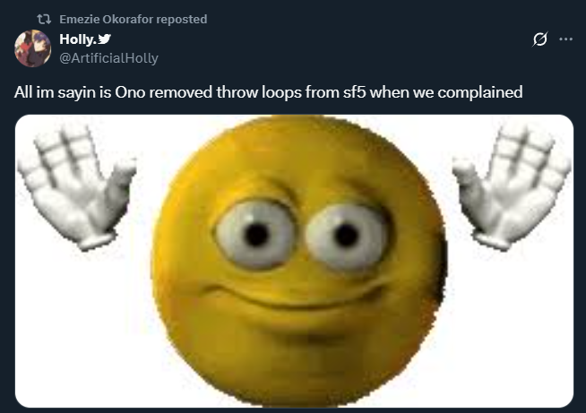Open the Grok explain-post icon

pos(539,39)
